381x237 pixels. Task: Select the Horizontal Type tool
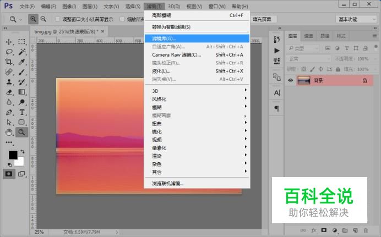click(x=21, y=112)
